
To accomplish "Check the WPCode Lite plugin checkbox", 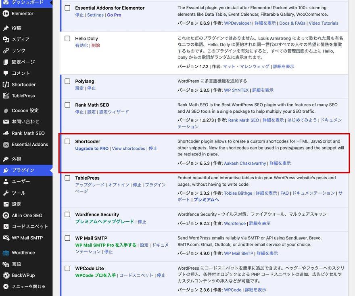I will (67, 269).
